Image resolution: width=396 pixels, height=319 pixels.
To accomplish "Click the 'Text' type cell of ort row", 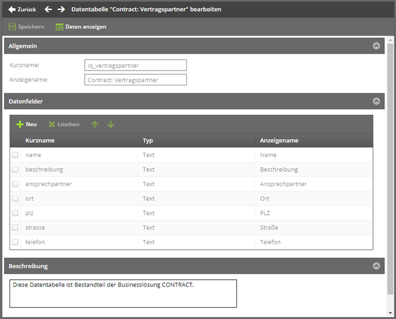I will coord(196,199).
